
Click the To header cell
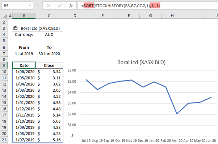click(49, 48)
